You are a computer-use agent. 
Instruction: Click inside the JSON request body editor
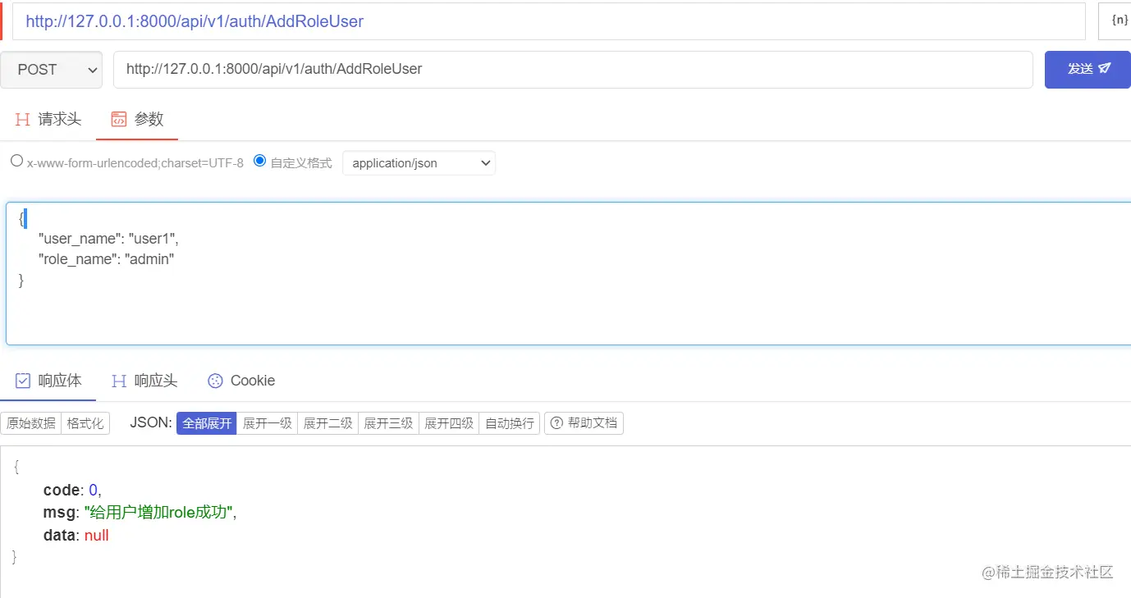tap(568, 273)
